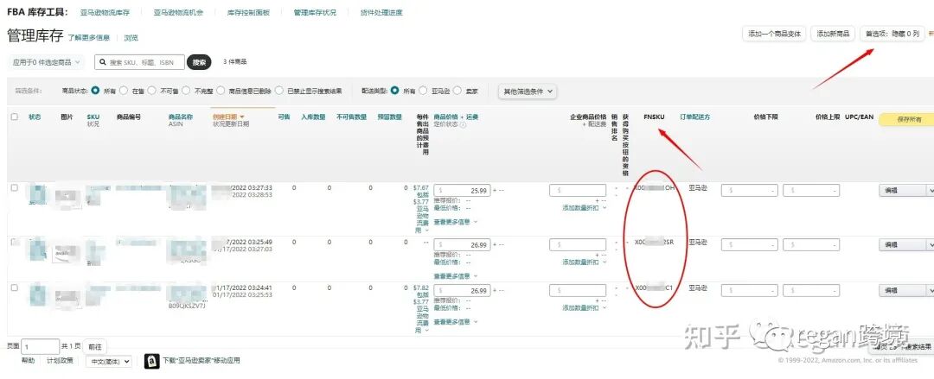The width and height of the screenshot is (934, 379).
Task: Click 添加数量折扣 in the X00…2SR row
Action: click(x=585, y=262)
